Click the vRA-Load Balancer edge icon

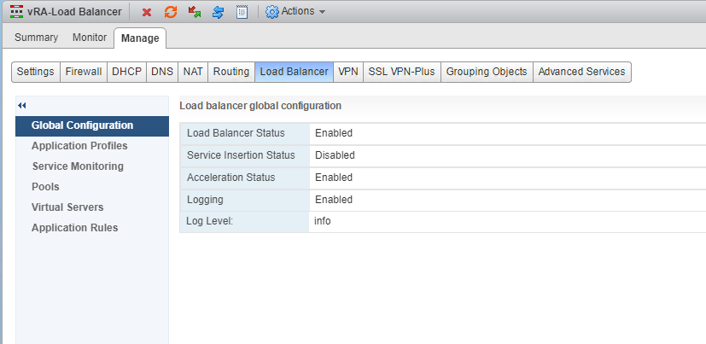(16, 12)
